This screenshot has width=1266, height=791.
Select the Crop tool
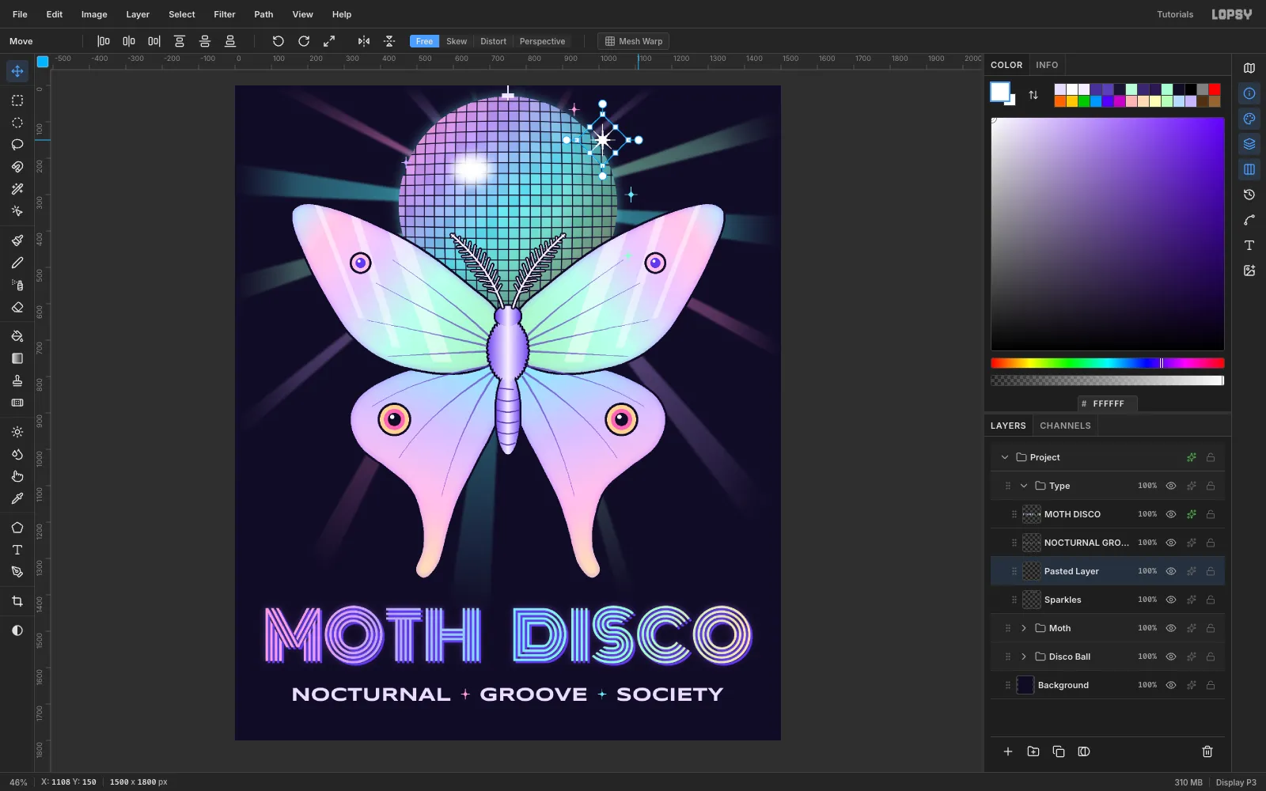[x=17, y=601]
